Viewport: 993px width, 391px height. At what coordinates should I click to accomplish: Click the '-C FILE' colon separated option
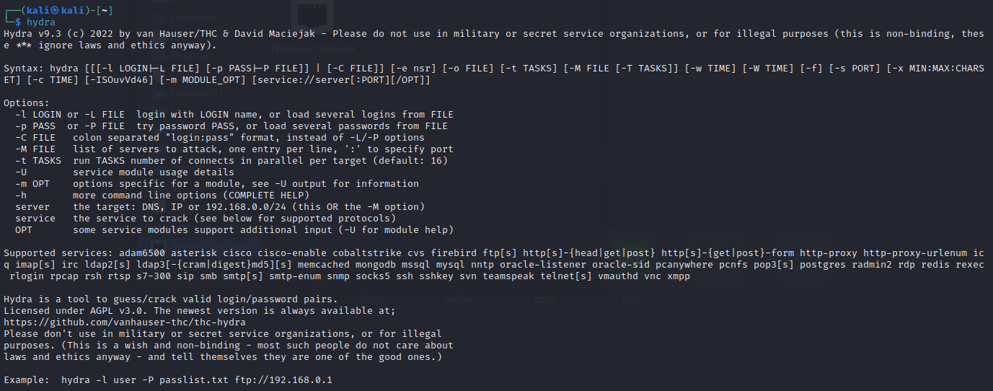point(220,138)
